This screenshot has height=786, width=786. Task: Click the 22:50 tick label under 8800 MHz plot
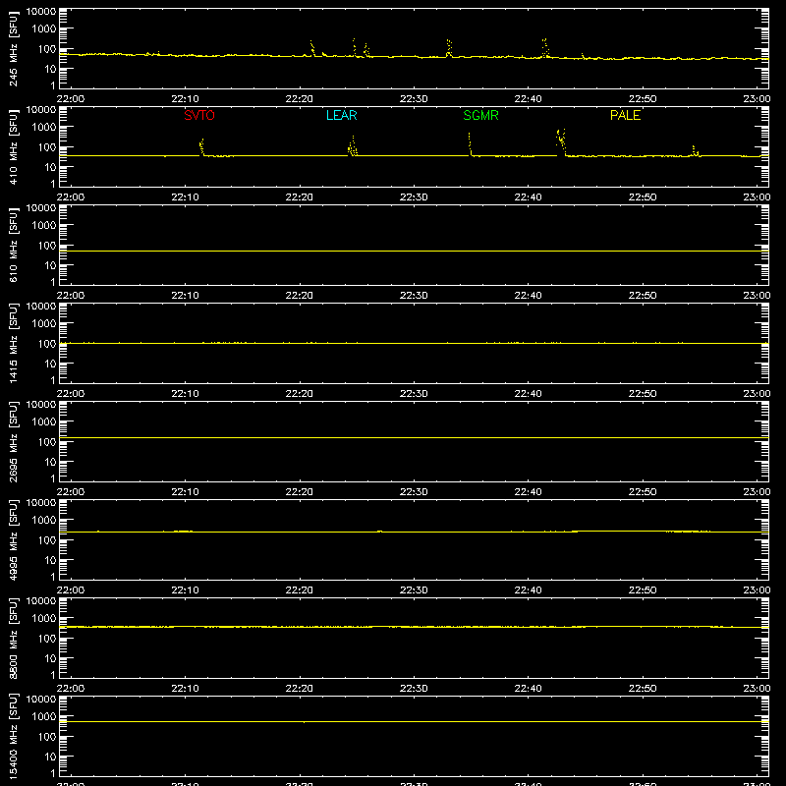pyautogui.click(x=643, y=689)
